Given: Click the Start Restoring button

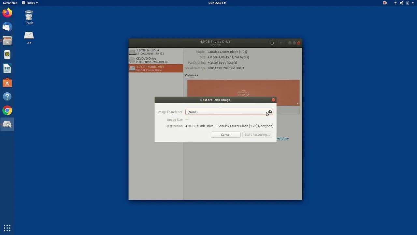Looking at the screenshot, I should (x=257, y=134).
